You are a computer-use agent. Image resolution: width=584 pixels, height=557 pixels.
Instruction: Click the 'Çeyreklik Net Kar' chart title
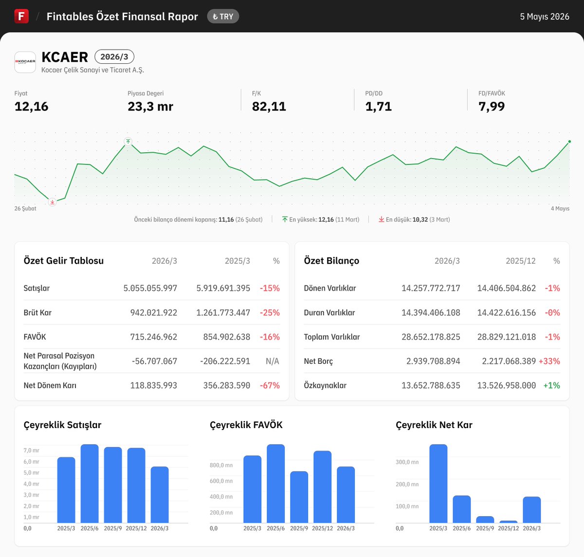(x=434, y=425)
